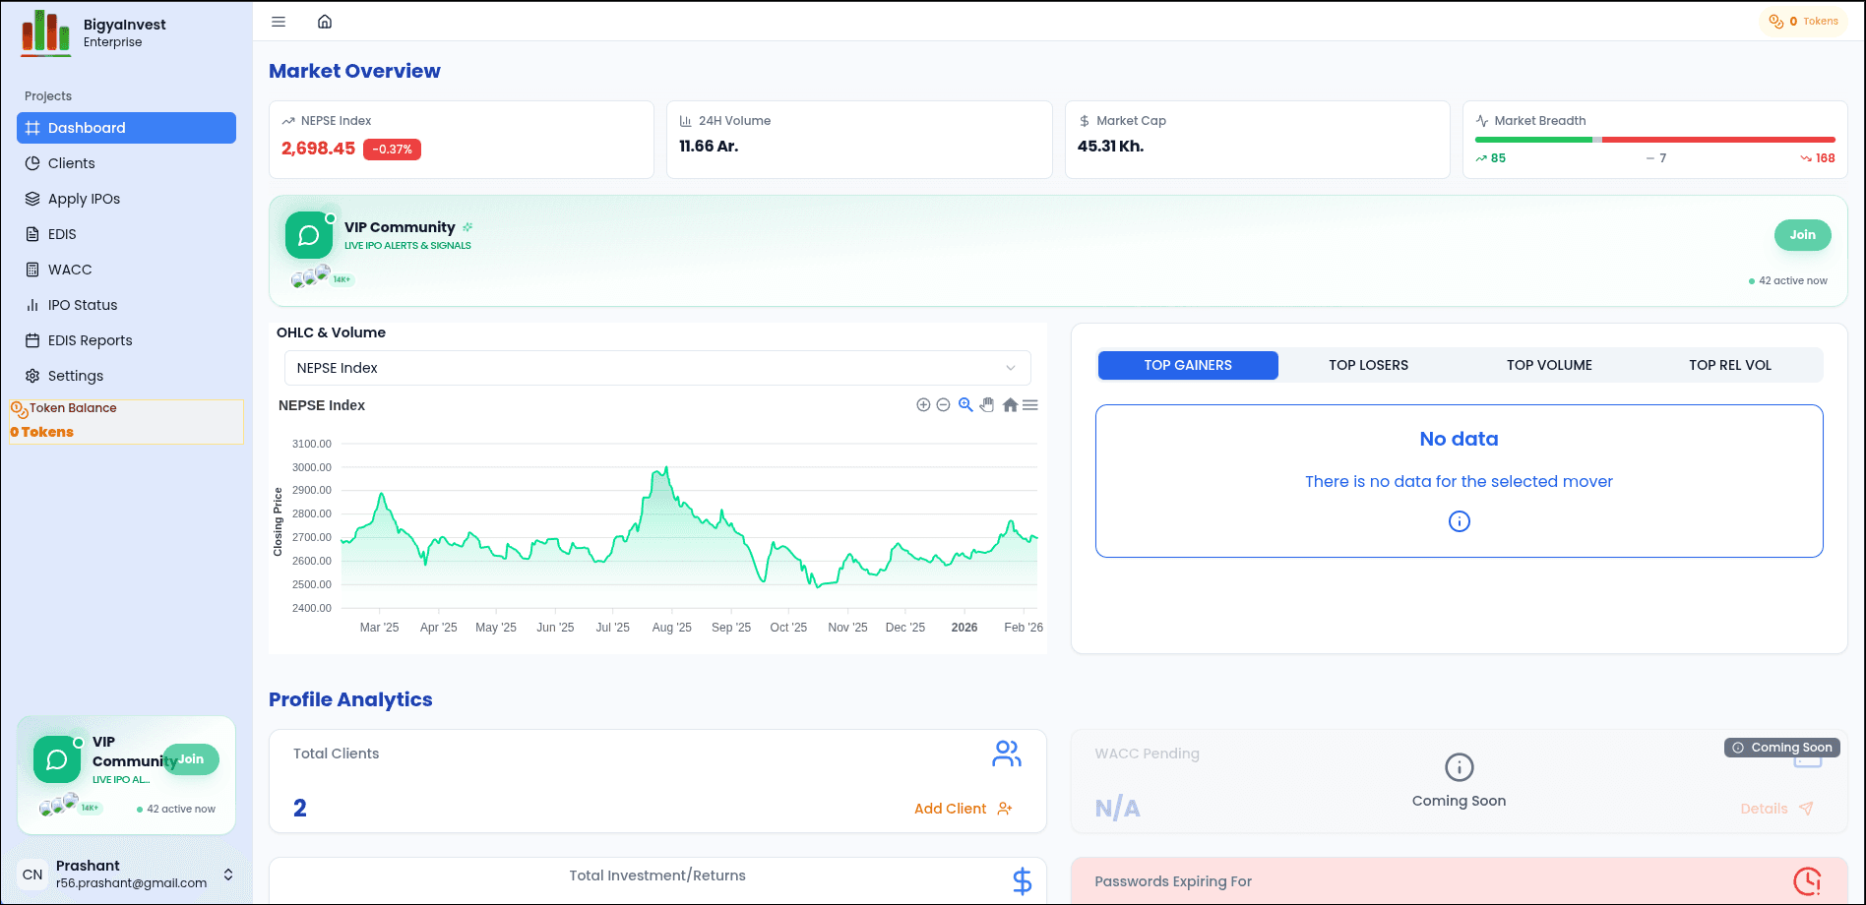The width and height of the screenshot is (1866, 905).
Task: Activate the pan tool on the chart
Action: tap(987, 404)
